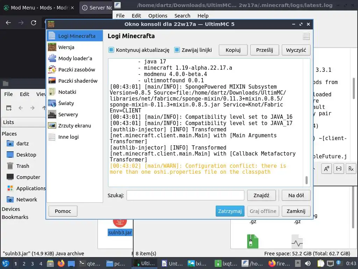Click the Zamknij button
The image size is (358, 269).
(296, 211)
